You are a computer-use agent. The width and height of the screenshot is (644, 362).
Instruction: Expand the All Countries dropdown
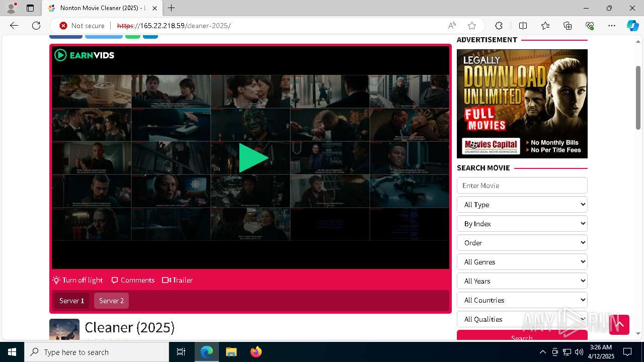click(522, 300)
